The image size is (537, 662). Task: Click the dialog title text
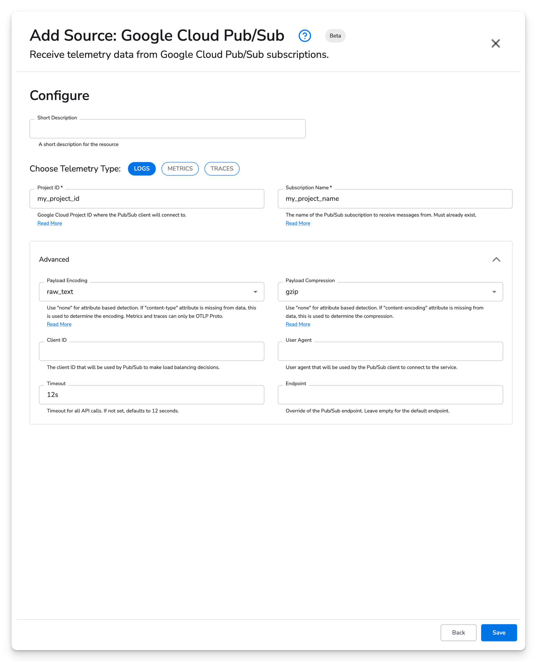tap(157, 35)
